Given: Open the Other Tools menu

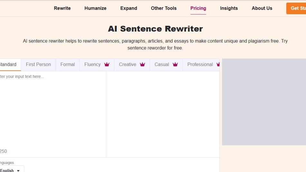Looking at the screenshot, I should click(164, 8).
